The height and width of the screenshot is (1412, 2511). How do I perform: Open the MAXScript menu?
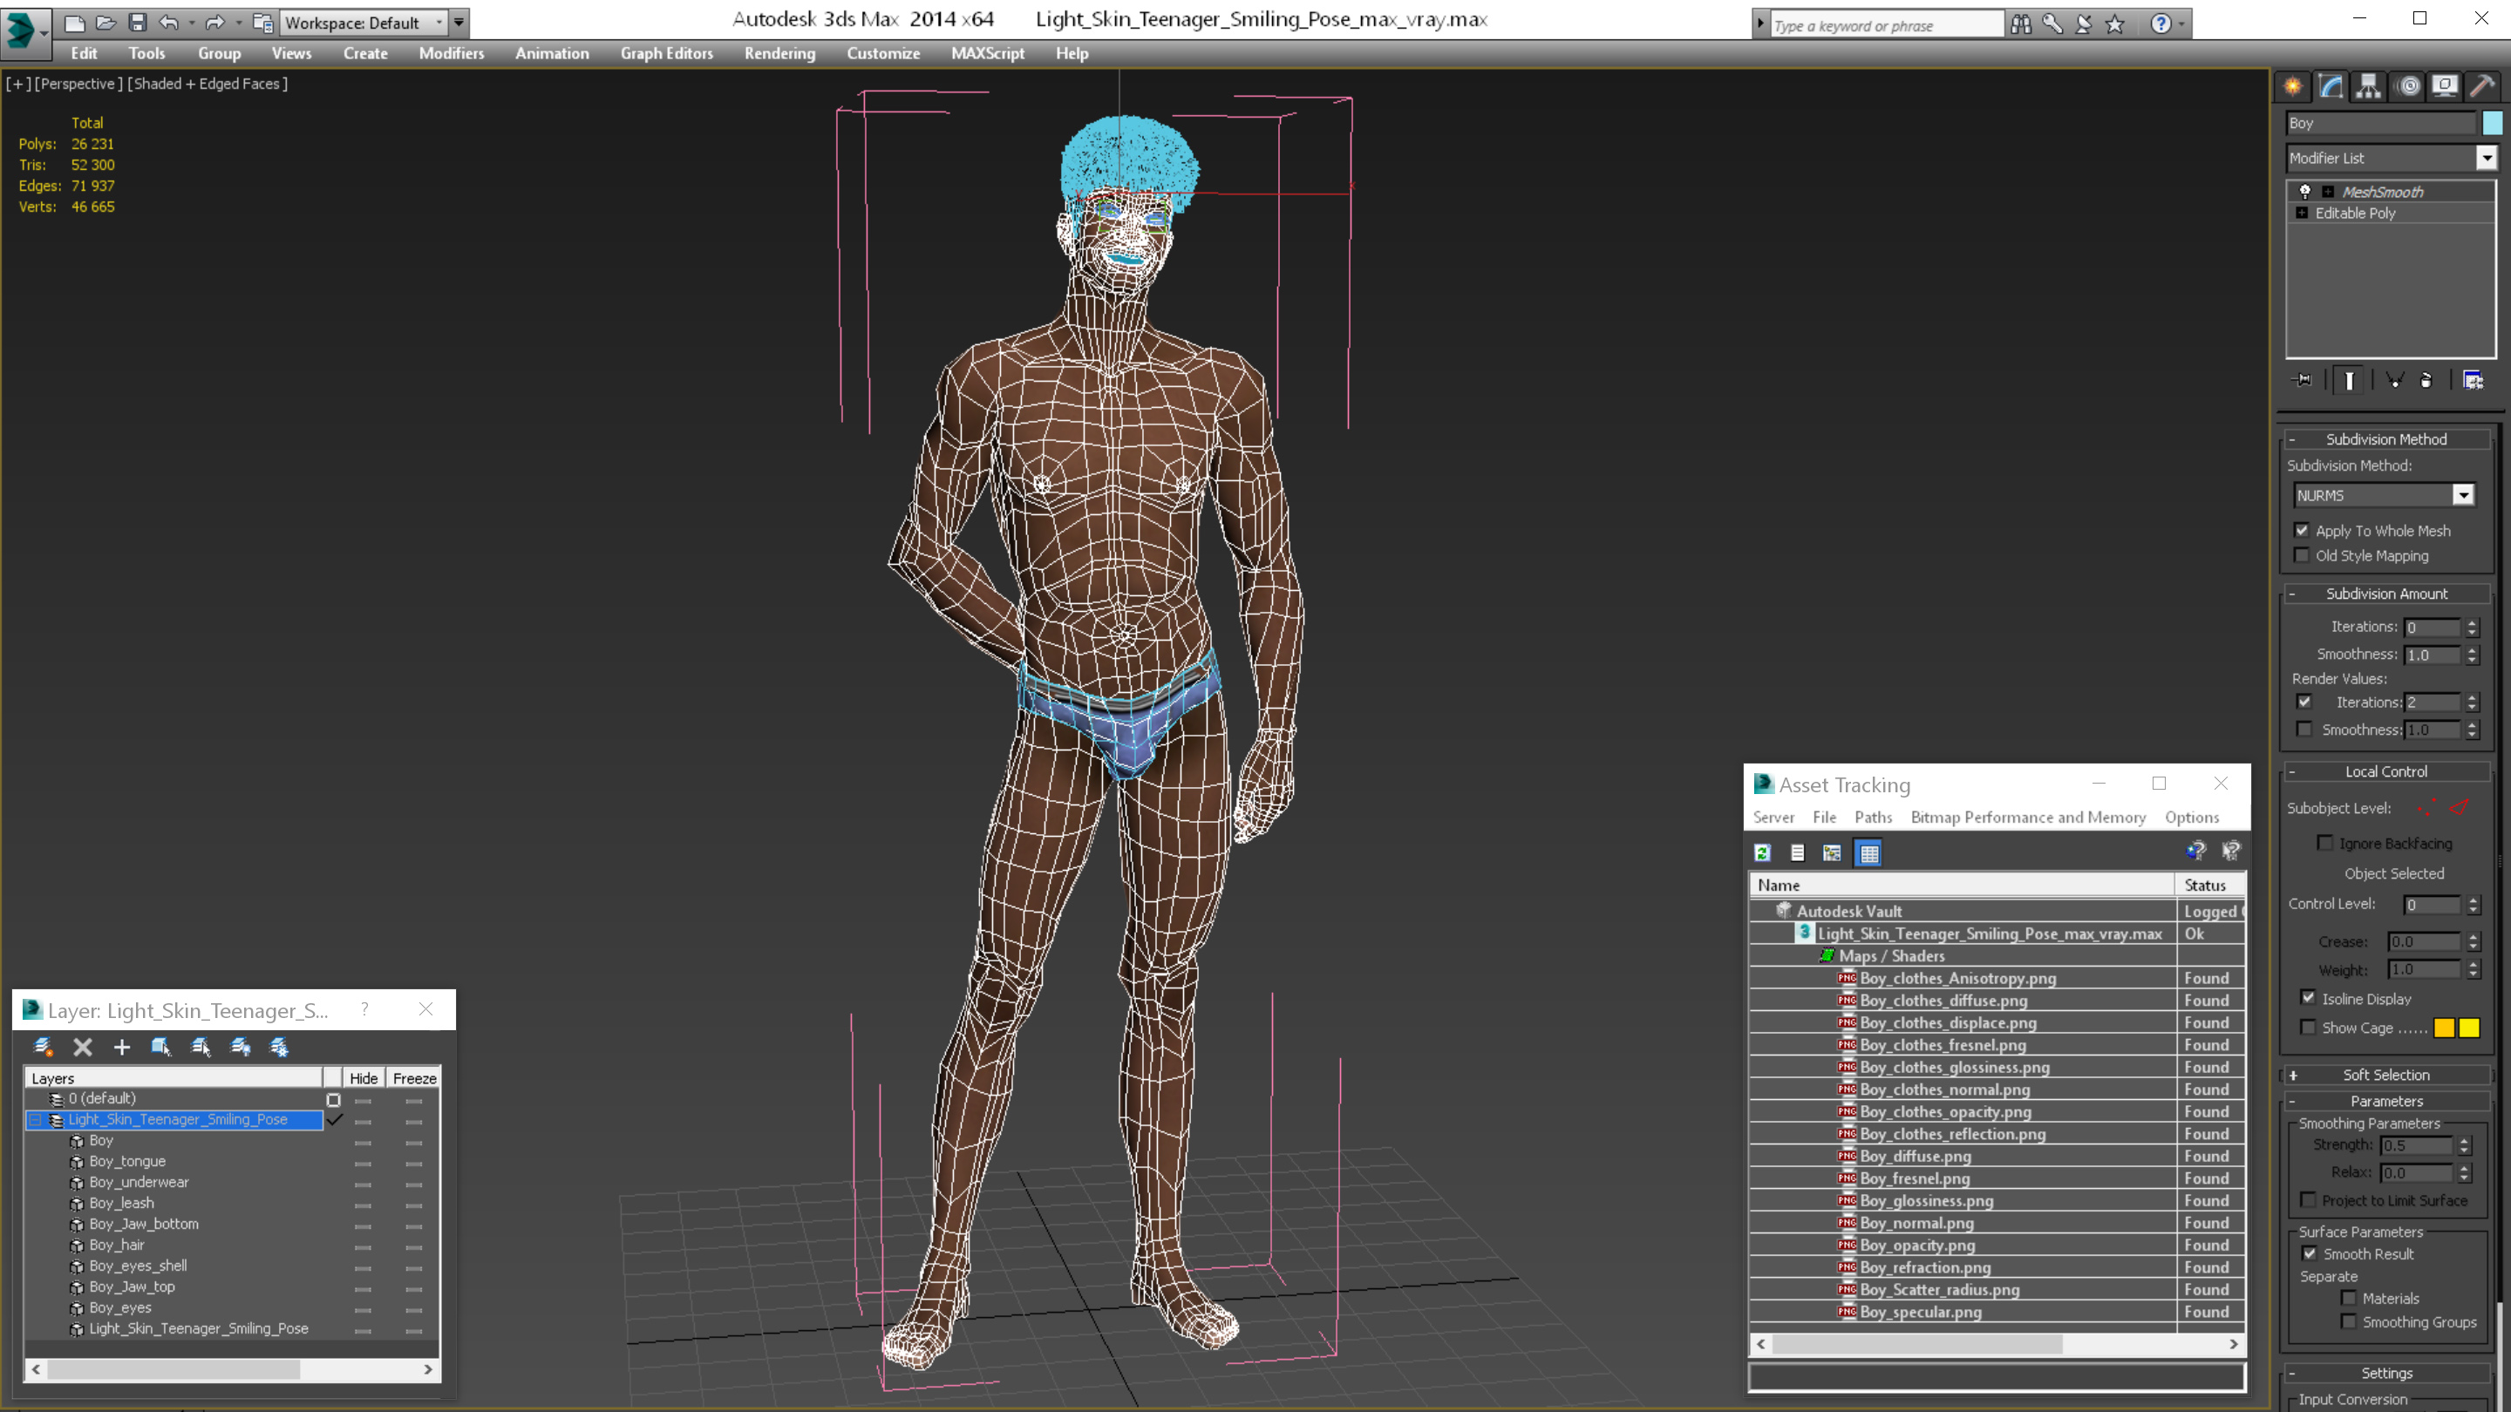[988, 53]
